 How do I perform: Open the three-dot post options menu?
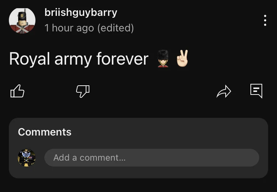click(x=265, y=20)
